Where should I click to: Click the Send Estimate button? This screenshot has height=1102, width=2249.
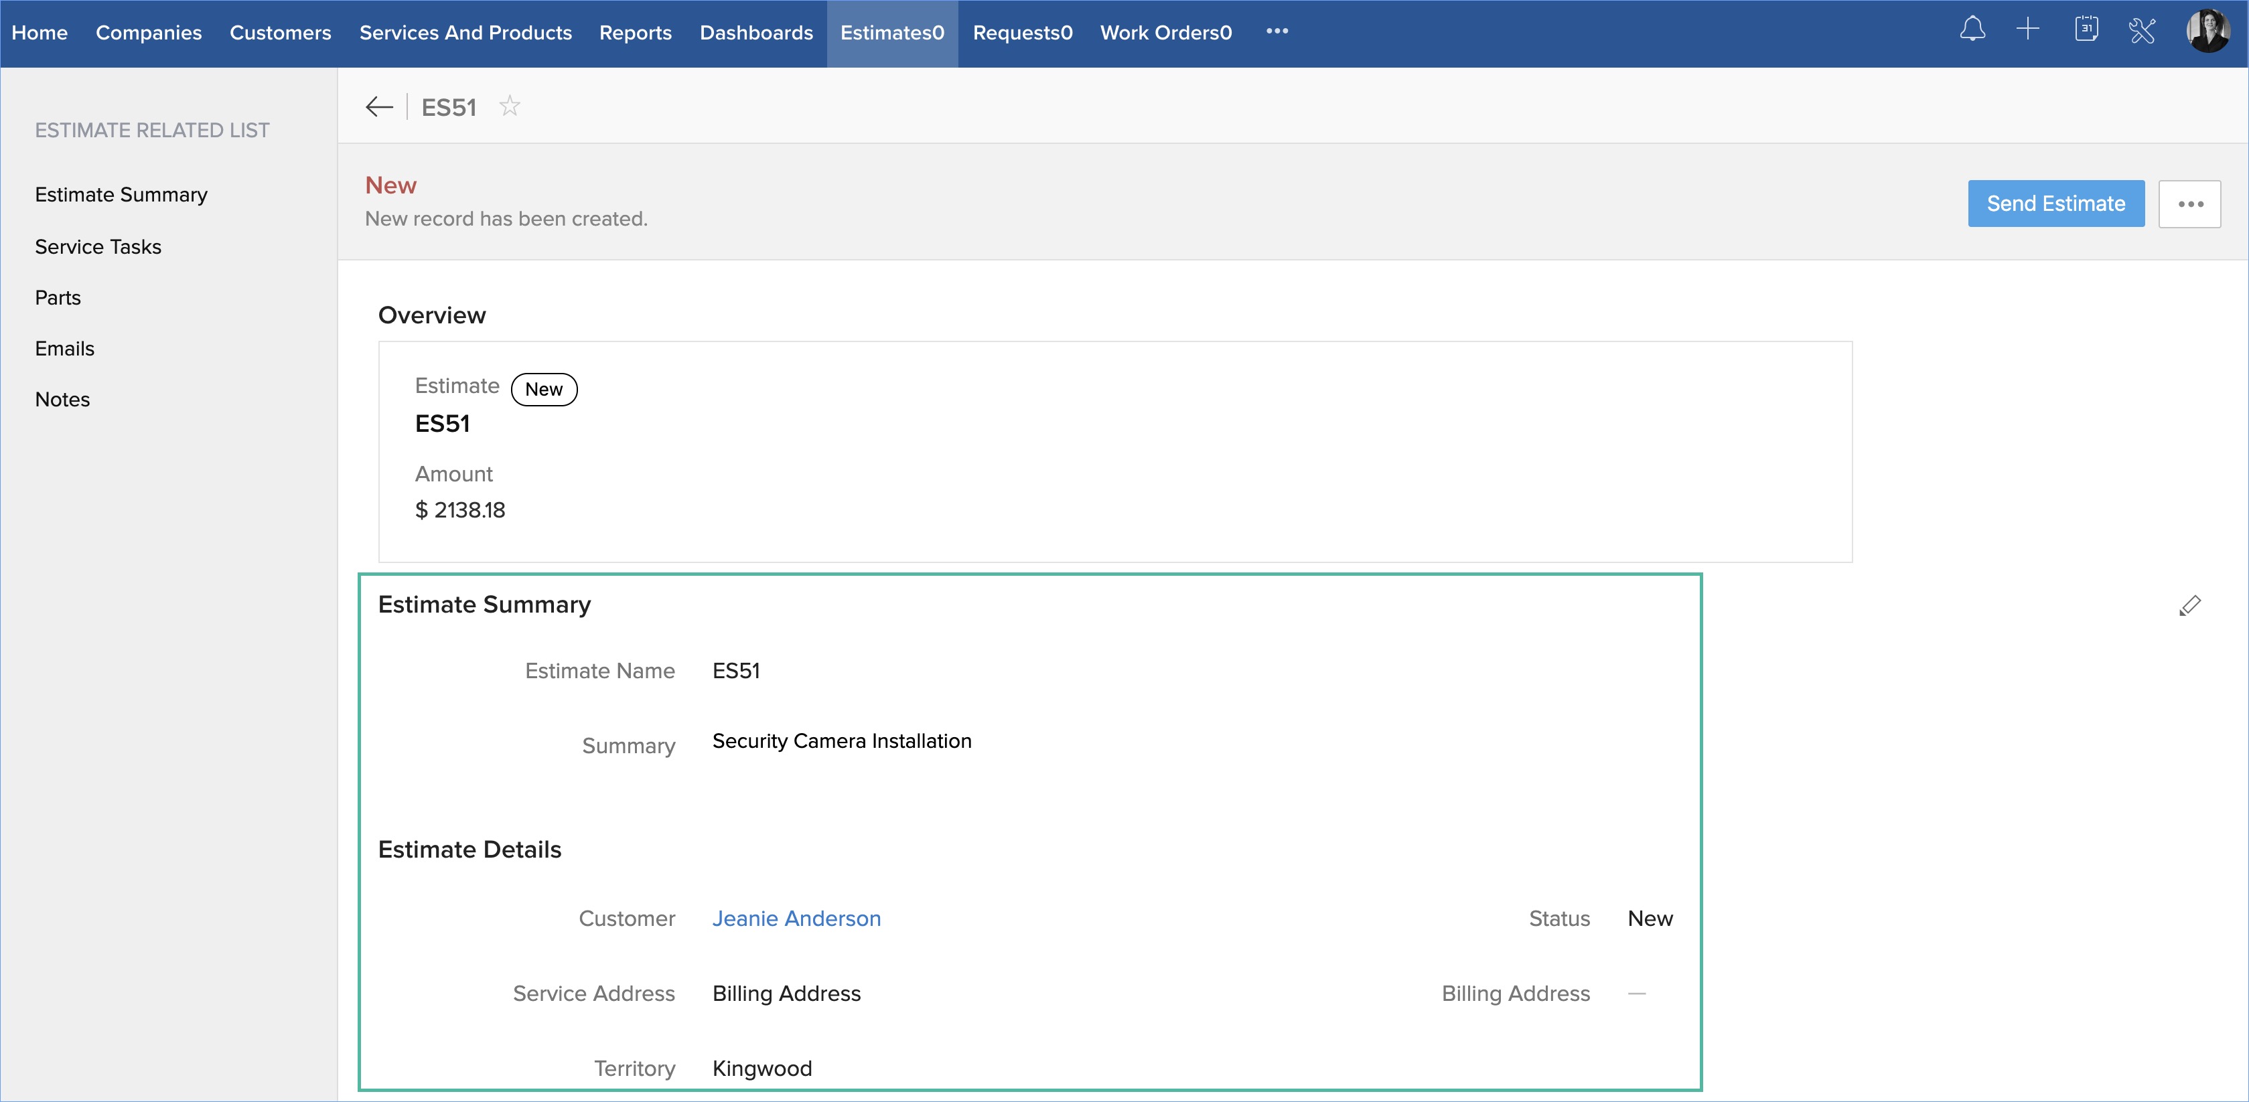pos(2055,204)
